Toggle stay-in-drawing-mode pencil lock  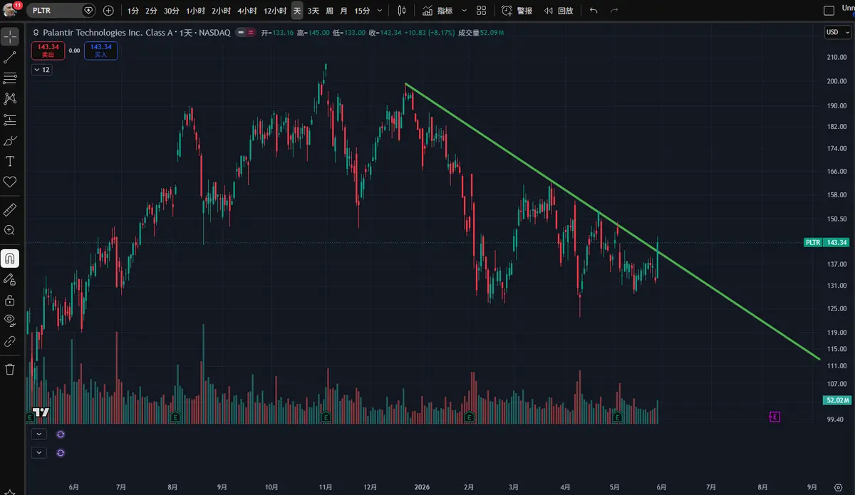pyautogui.click(x=10, y=278)
